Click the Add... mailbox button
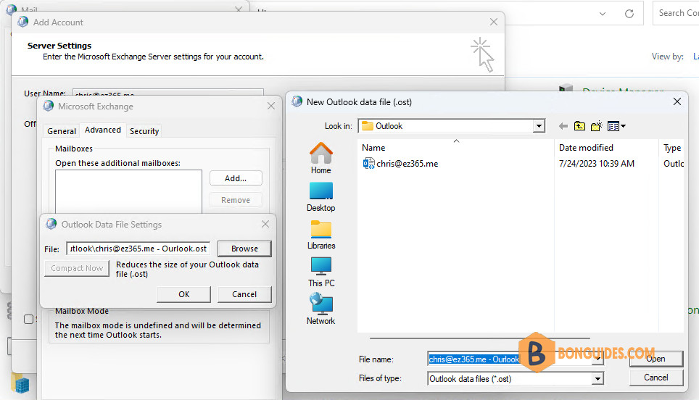This screenshot has width=699, height=400. tap(236, 178)
